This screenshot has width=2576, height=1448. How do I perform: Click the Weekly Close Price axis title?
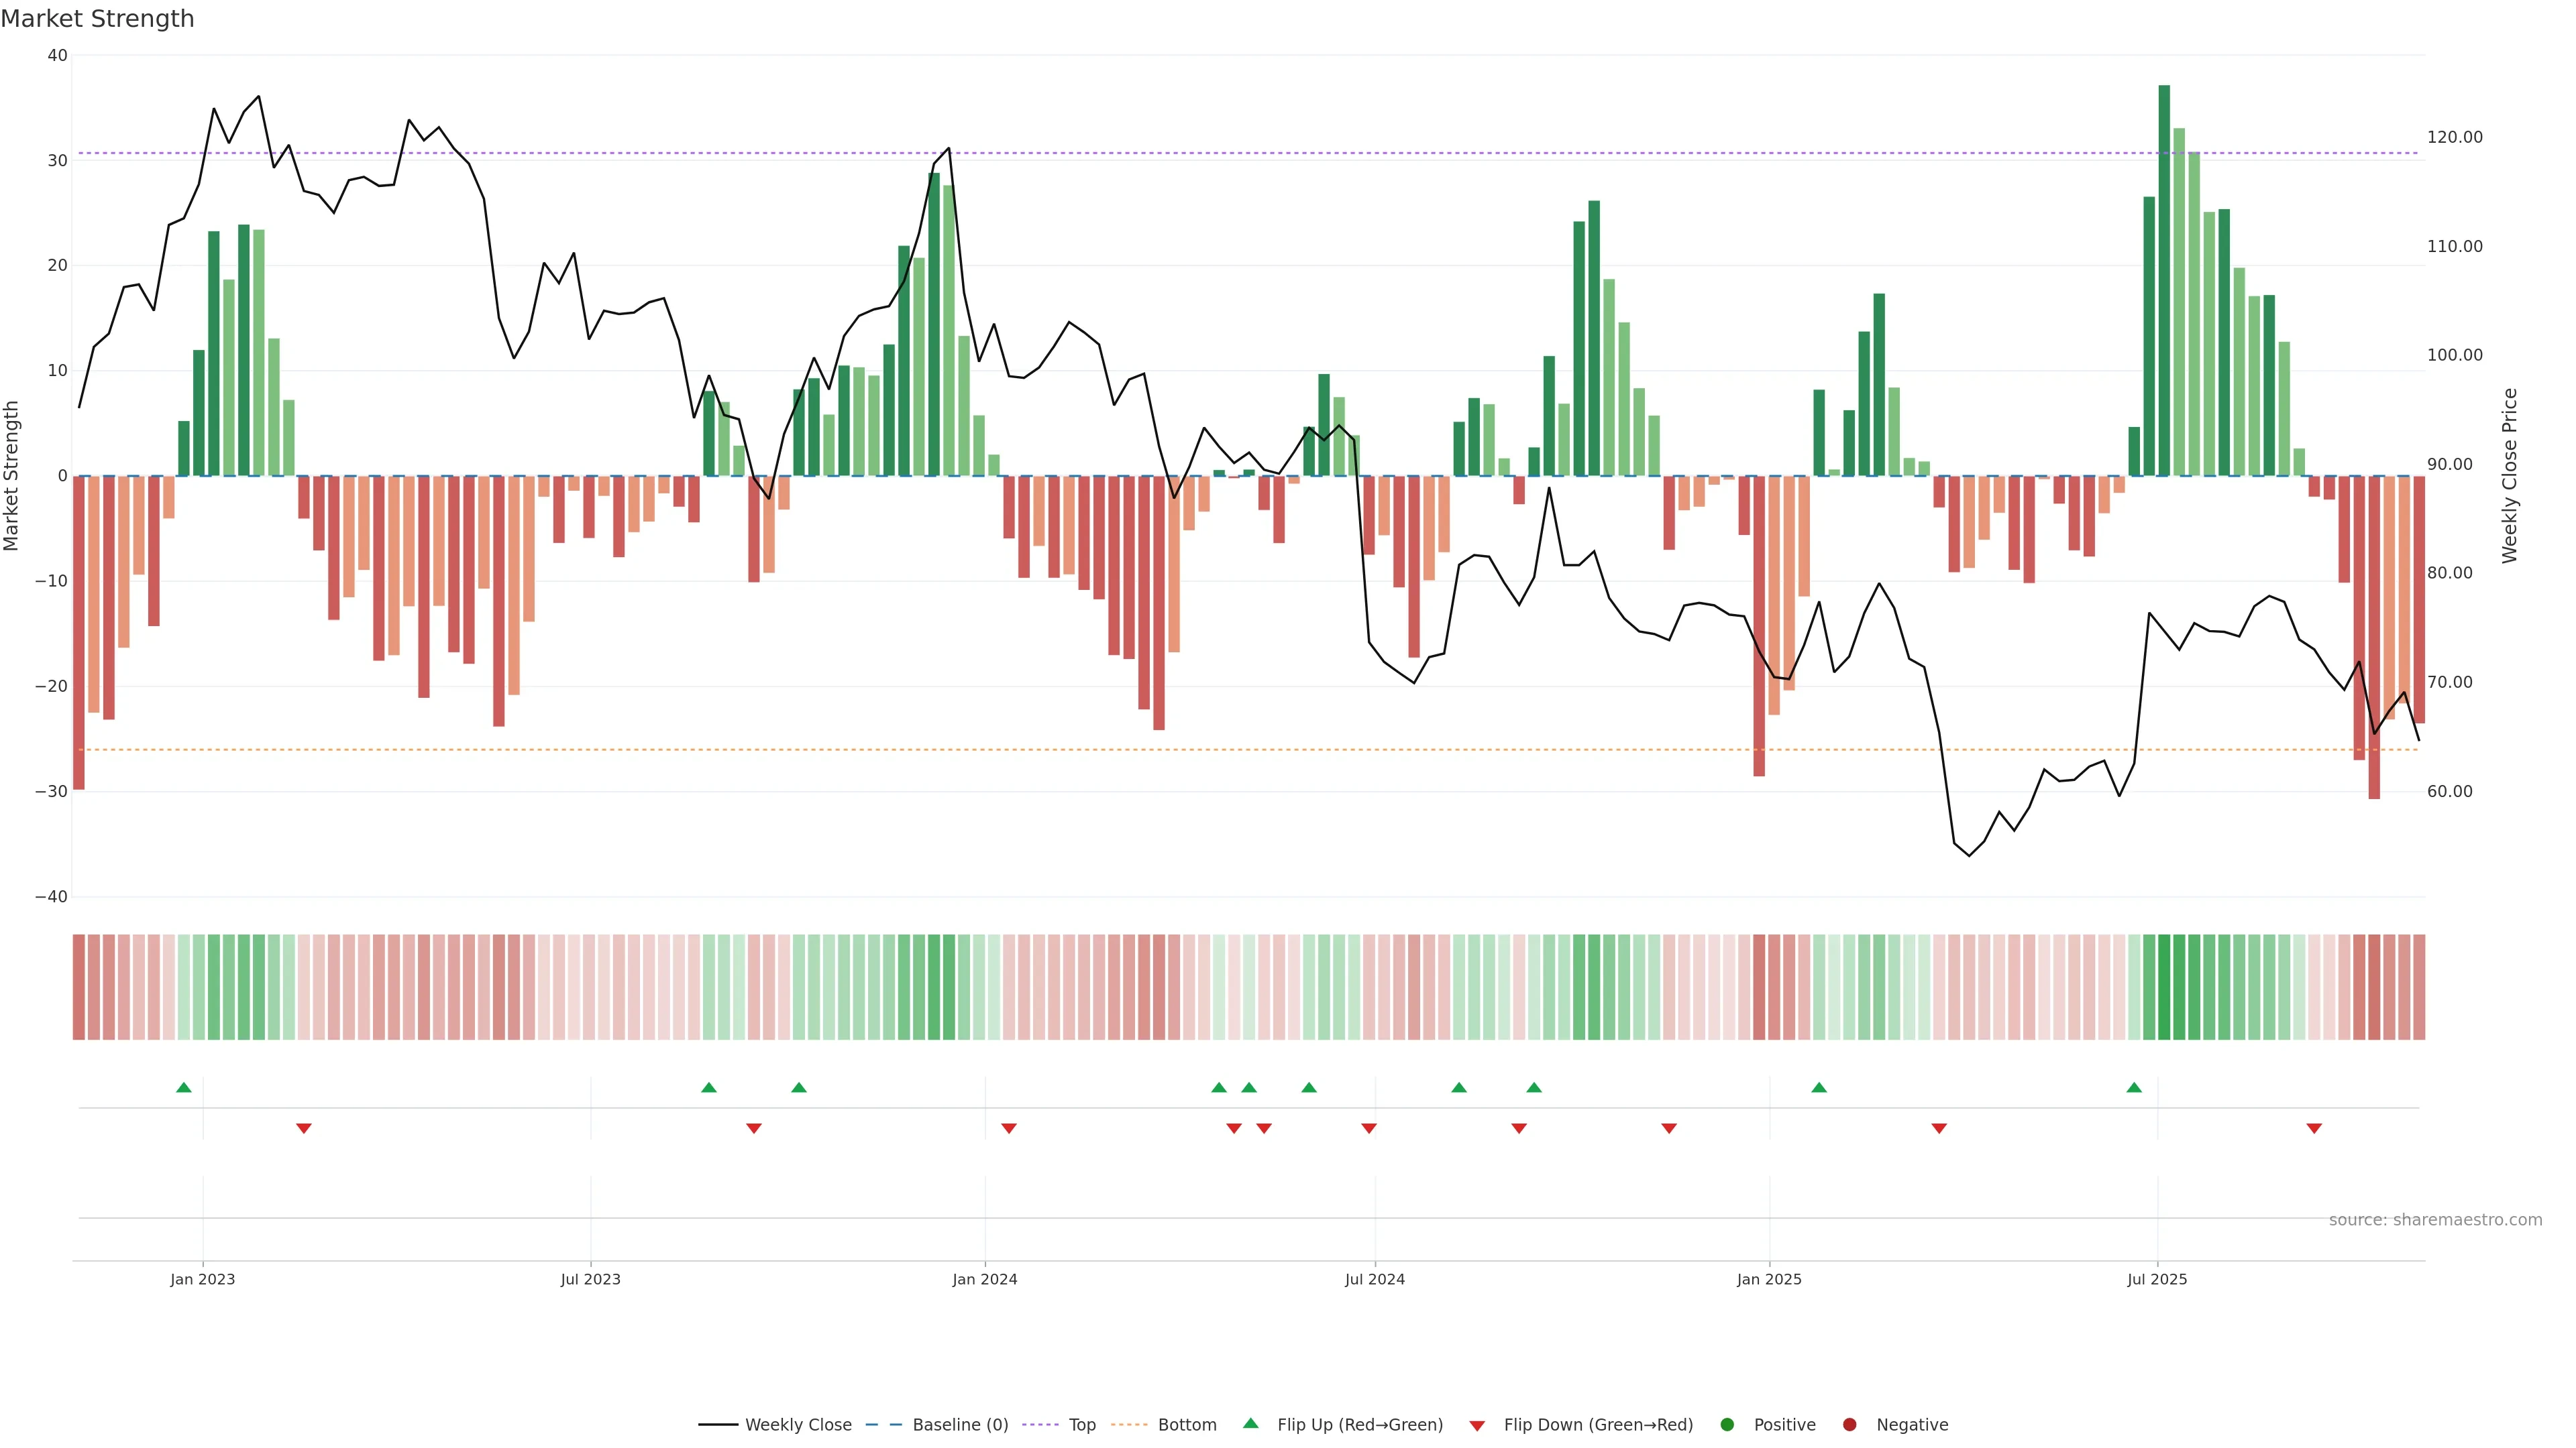click(2510, 476)
